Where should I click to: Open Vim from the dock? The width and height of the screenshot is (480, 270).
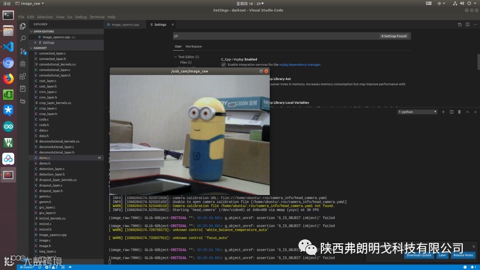click(x=8, y=143)
